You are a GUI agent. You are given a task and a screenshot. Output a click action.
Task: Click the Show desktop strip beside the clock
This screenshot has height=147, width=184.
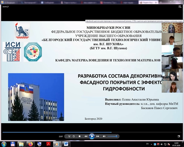[x=183, y=144]
